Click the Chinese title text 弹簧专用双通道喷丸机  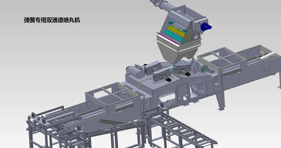(52, 20)
